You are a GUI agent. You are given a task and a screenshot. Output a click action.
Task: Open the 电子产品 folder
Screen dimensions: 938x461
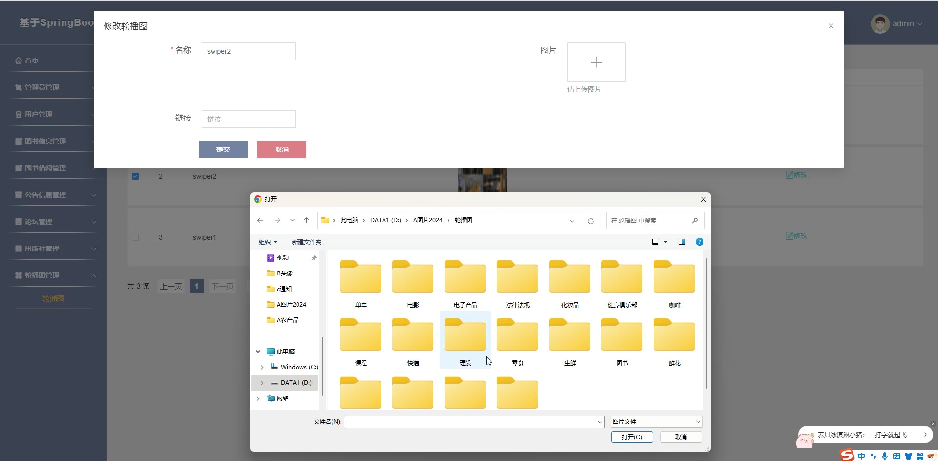pyautogui.click(x=465, y=282)
